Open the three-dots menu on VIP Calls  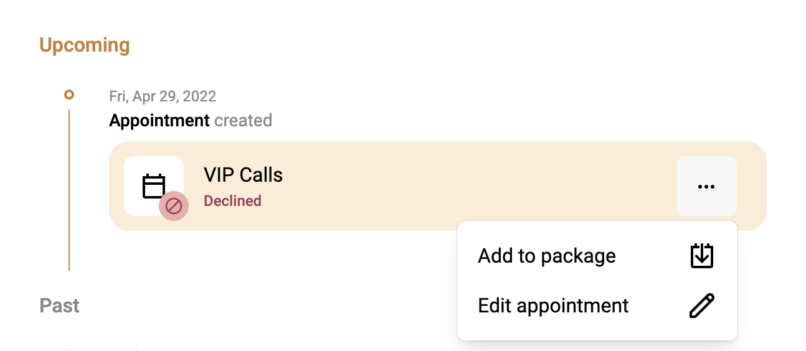pos(706,186)
